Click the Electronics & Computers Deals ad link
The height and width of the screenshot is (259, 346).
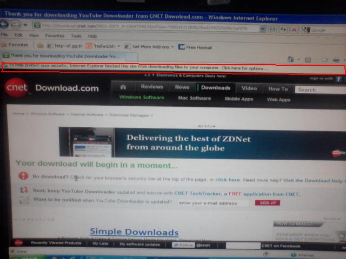pos(191,76)
